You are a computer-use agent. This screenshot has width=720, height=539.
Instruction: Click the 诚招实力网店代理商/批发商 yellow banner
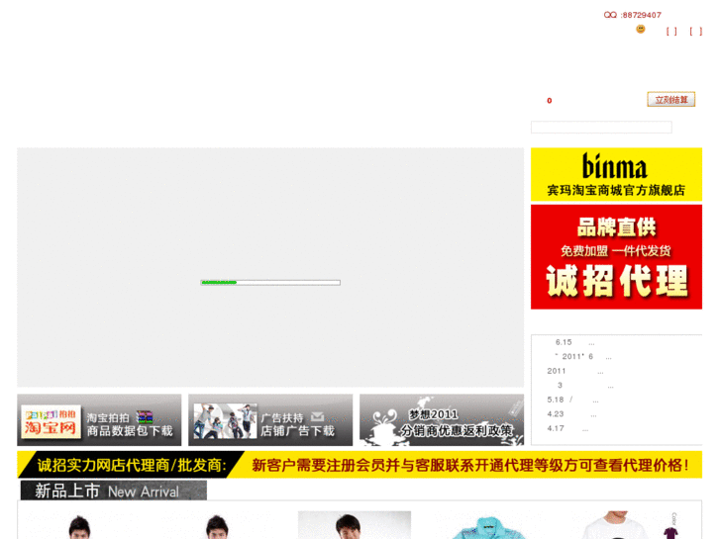coord(360,465)
